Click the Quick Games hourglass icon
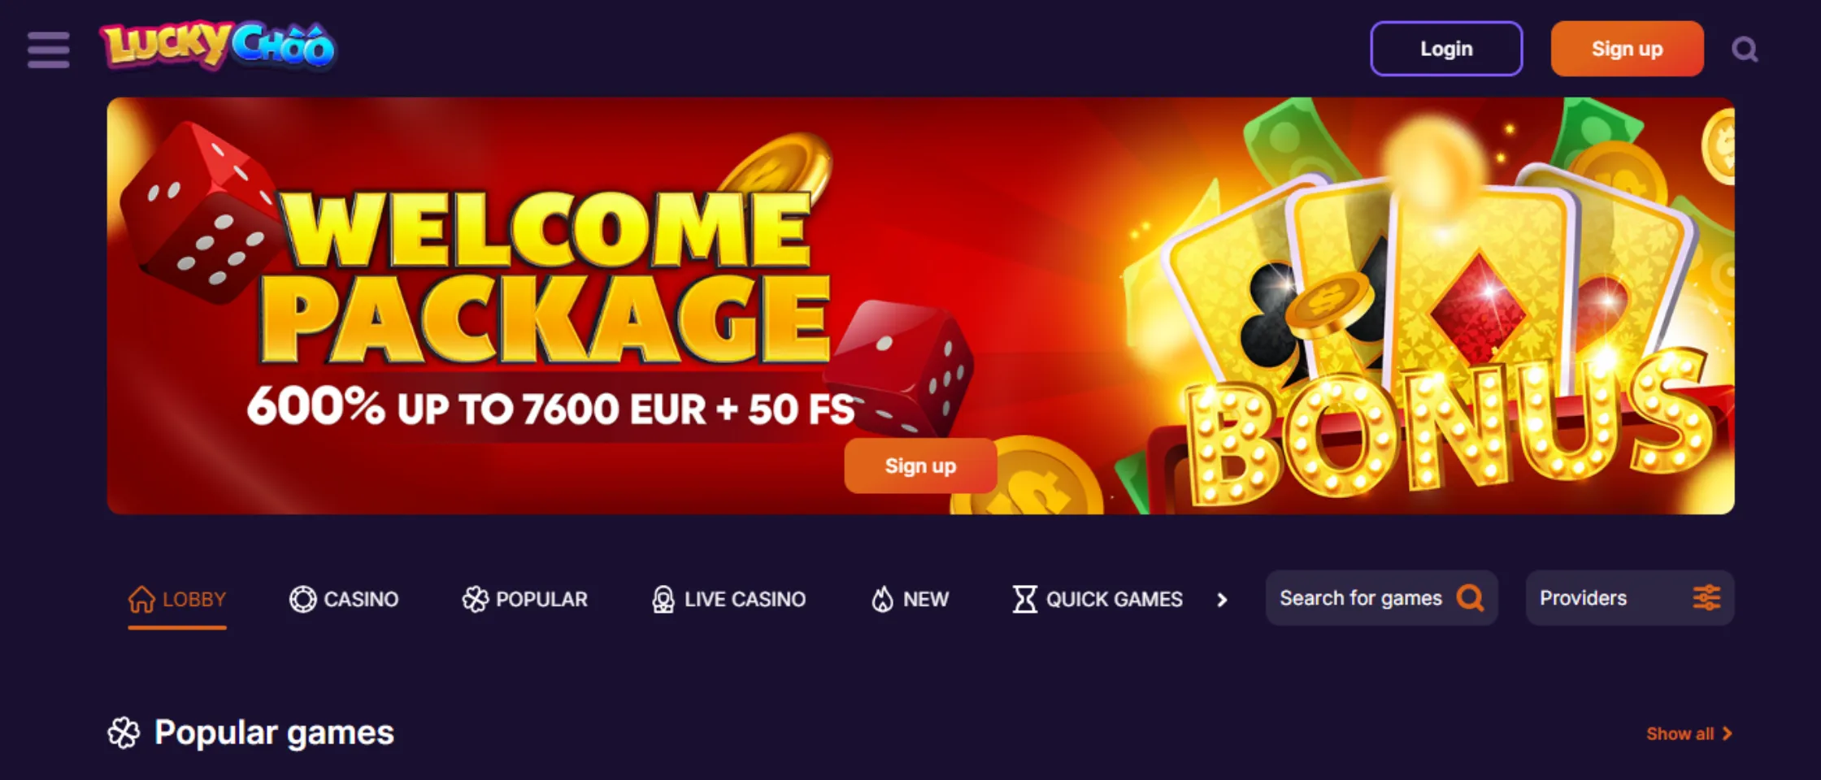 tap(1024, 600)
